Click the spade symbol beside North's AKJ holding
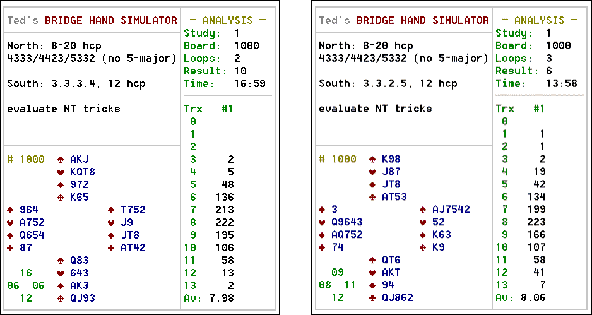Screen dimensions: 592x315 pyautogui.click(x=61, y=159)
